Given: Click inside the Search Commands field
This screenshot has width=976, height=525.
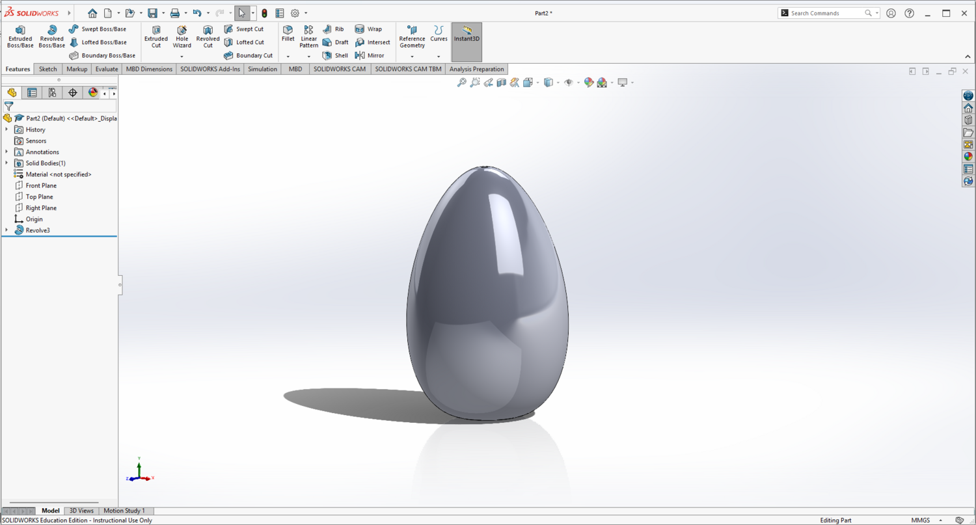Looking at the screenshot, I should click(823, 12).
